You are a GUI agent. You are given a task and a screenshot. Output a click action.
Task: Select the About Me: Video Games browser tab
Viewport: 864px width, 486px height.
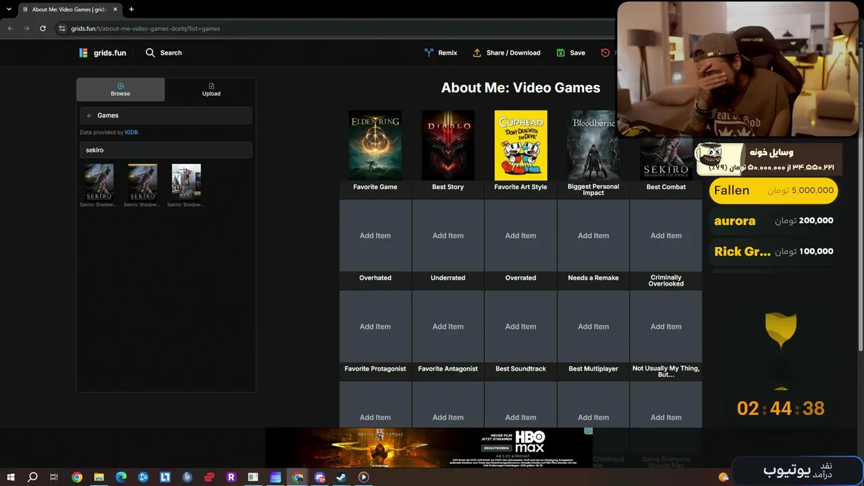tap(69, 9)
